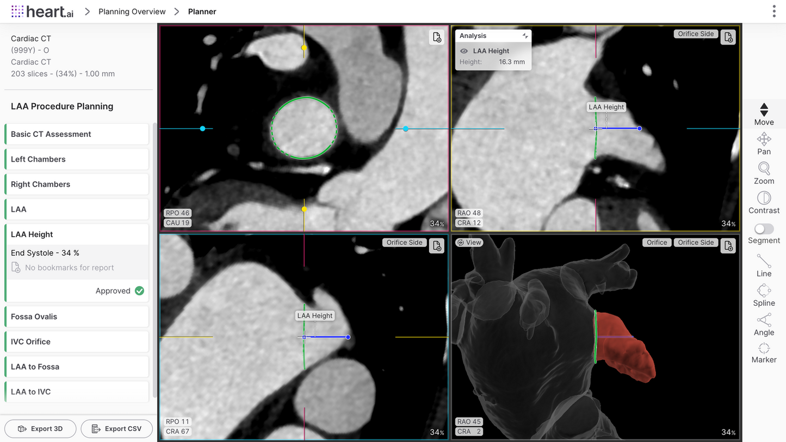
Task: Bookmark the RPO 46 top-left viewport
Action: click(437, 37)
